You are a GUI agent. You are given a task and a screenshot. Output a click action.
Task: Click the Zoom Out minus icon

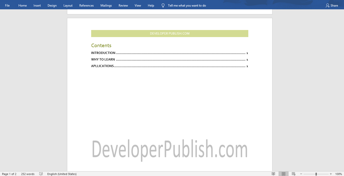pyautogui.click(x=301, y=174)
